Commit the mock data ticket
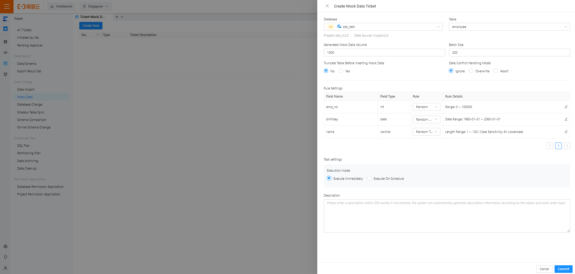This screenshot has height=274, width=575. point(563,269)
